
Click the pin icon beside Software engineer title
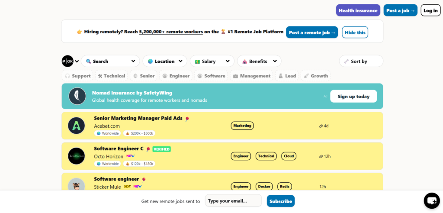coord(144,180)
